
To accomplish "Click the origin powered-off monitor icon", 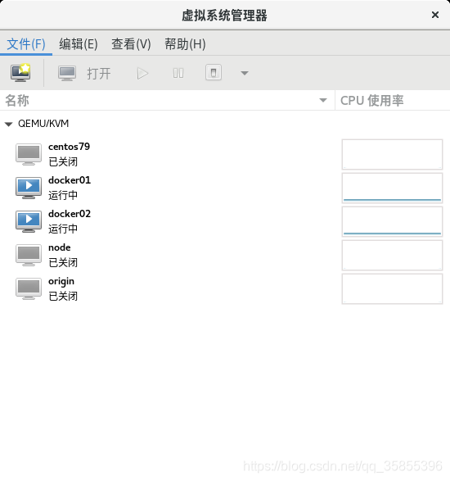I will tap(29, 288).
